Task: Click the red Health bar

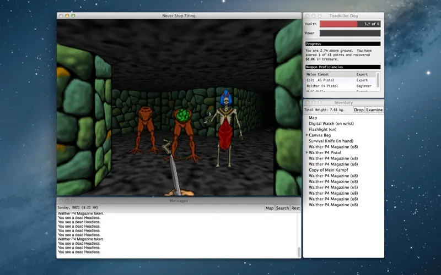Action: tap(338, 24)
